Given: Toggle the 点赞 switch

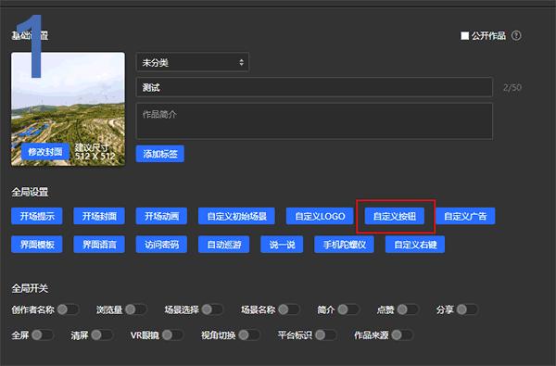Looking at the screenshot, I should coord(408,309).
